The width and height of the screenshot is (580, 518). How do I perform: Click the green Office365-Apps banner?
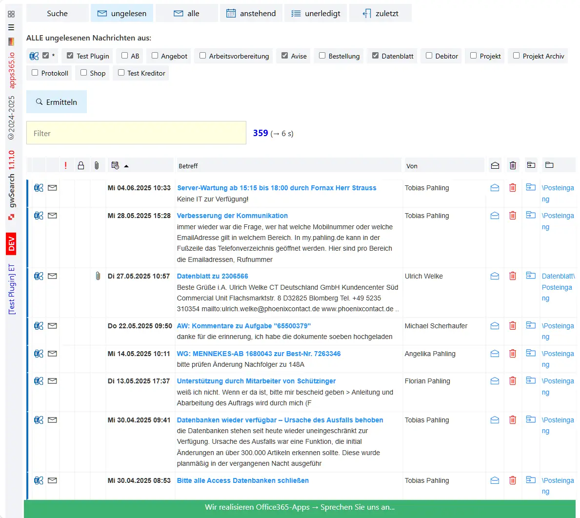[300, 508]
